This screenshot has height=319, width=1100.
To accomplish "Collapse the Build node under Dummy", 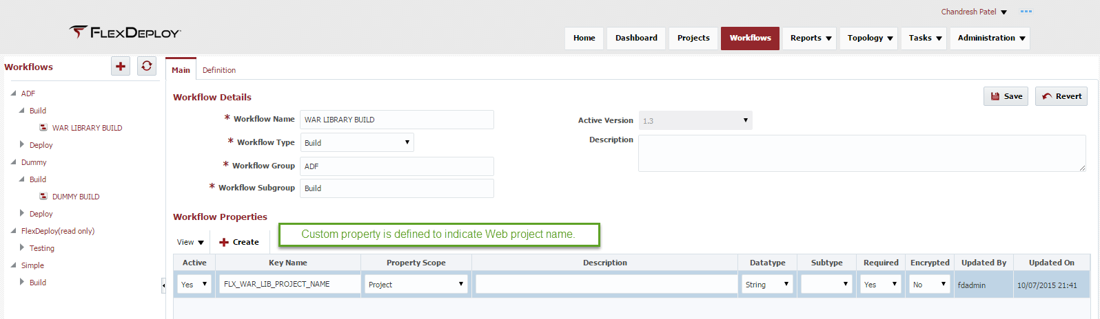I will [21, 179].
